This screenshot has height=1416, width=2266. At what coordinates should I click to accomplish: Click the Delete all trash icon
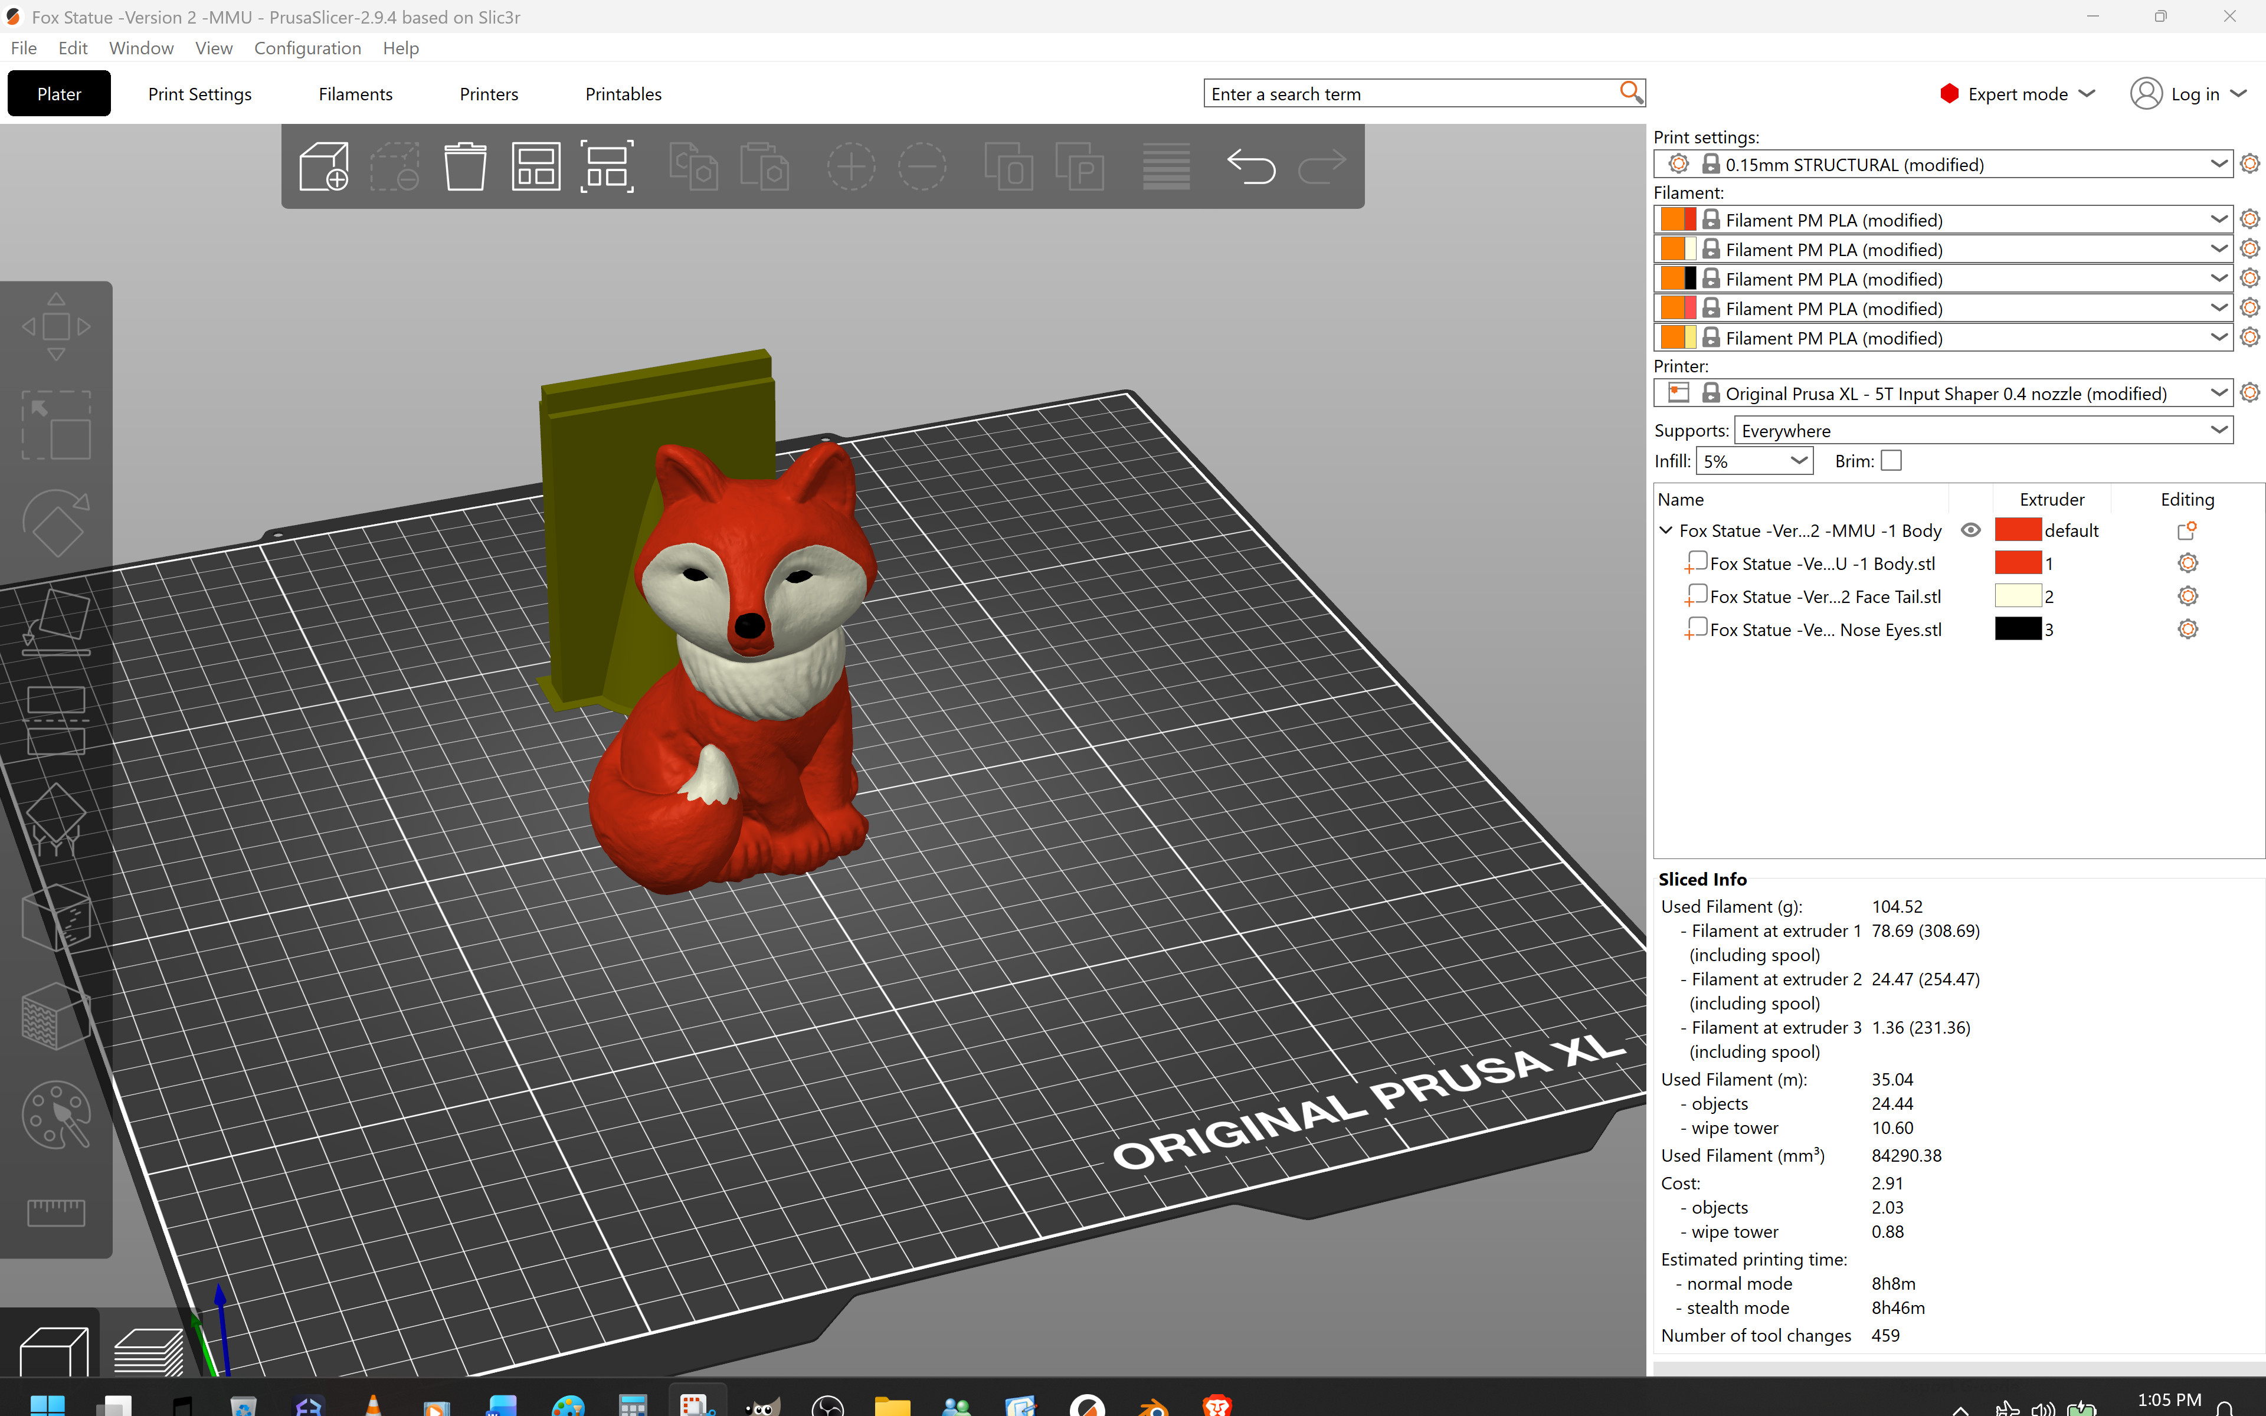pyautogui.click(x=464, y=167)
